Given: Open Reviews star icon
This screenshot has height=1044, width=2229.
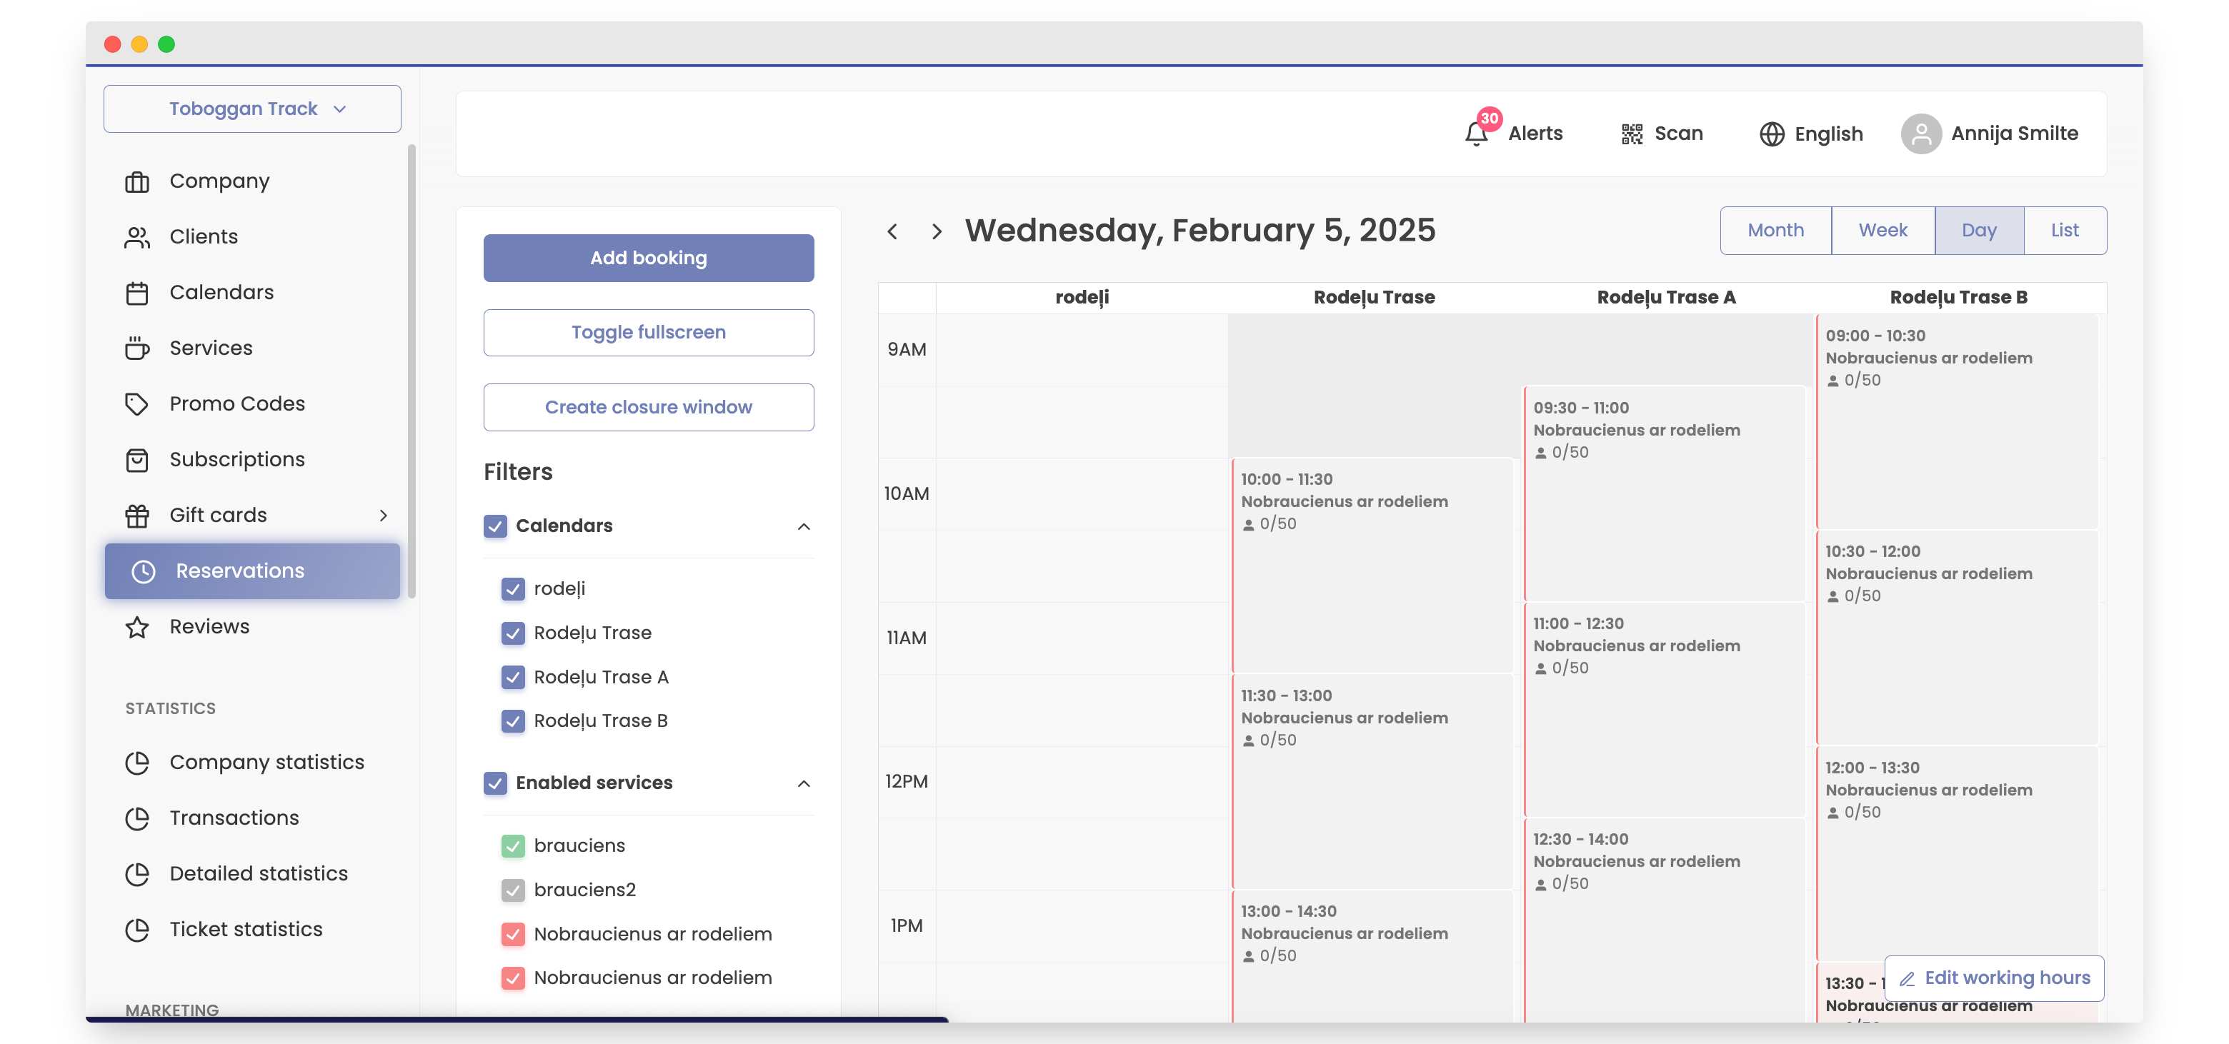Looking at the screenshot, I should [x=136, y=626].
